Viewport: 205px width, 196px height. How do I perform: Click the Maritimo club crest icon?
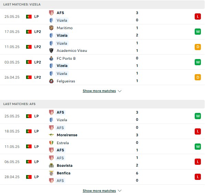51,28
